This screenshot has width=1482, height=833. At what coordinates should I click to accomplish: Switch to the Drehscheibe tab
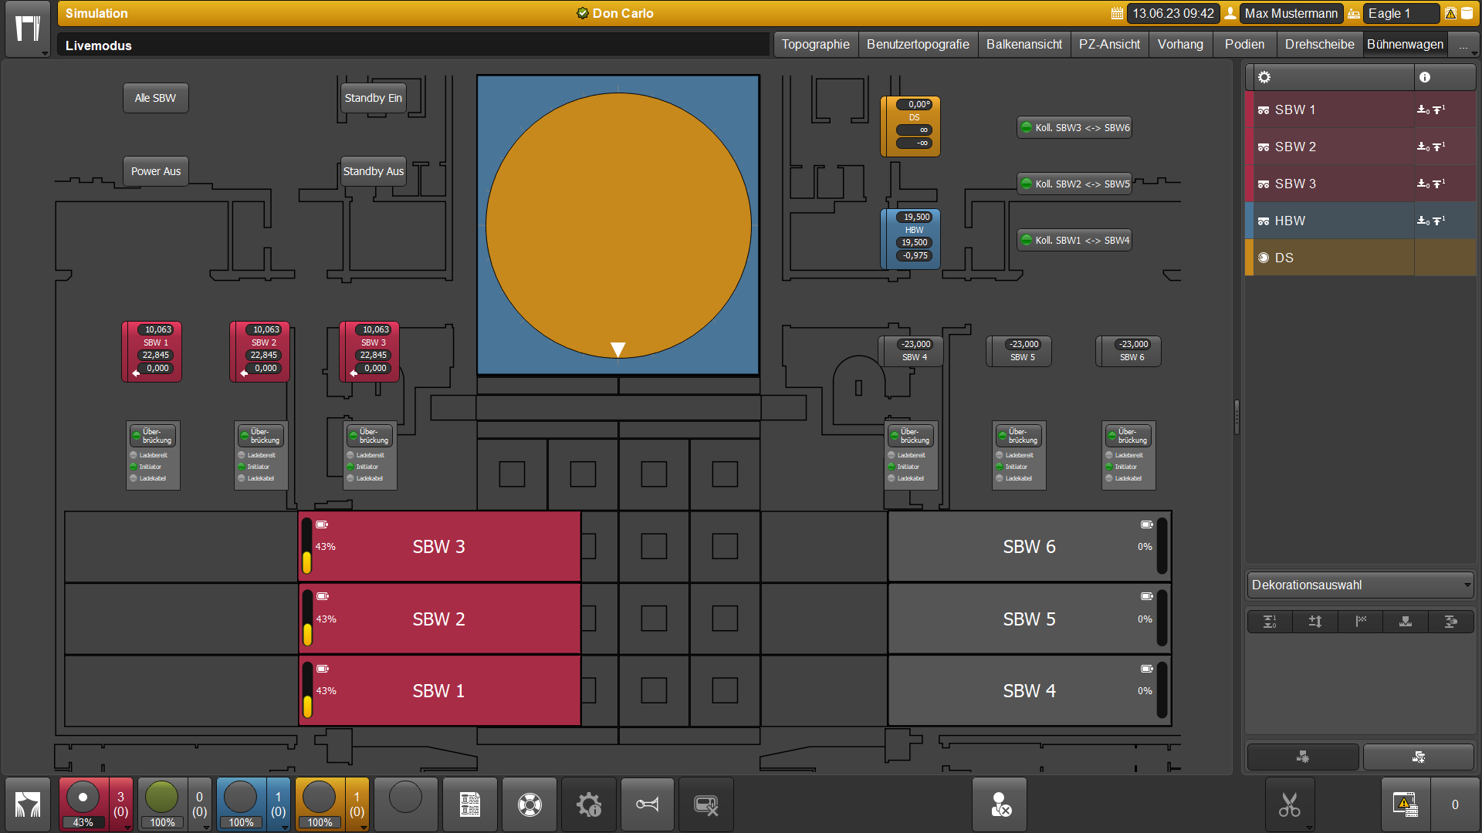(x=1319, y=45)
